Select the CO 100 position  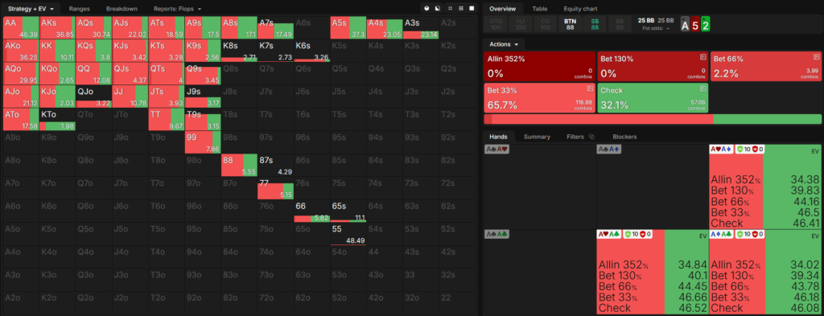[545, 23]
